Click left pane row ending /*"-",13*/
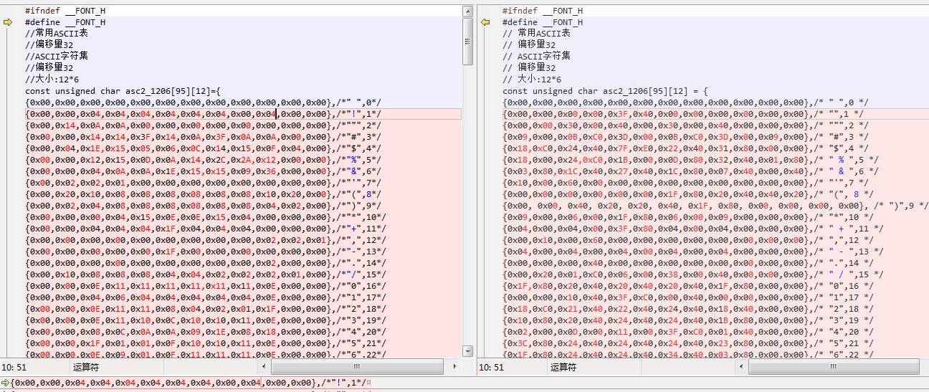 205,252
